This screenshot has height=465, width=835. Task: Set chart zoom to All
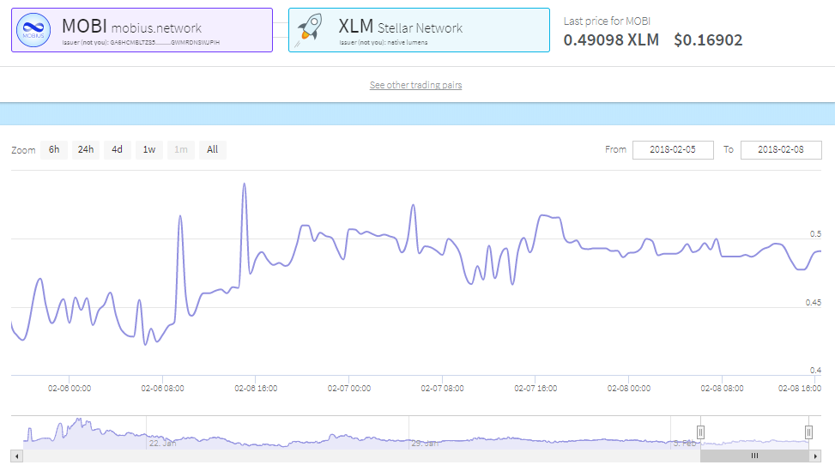click(x=213, y=149)
